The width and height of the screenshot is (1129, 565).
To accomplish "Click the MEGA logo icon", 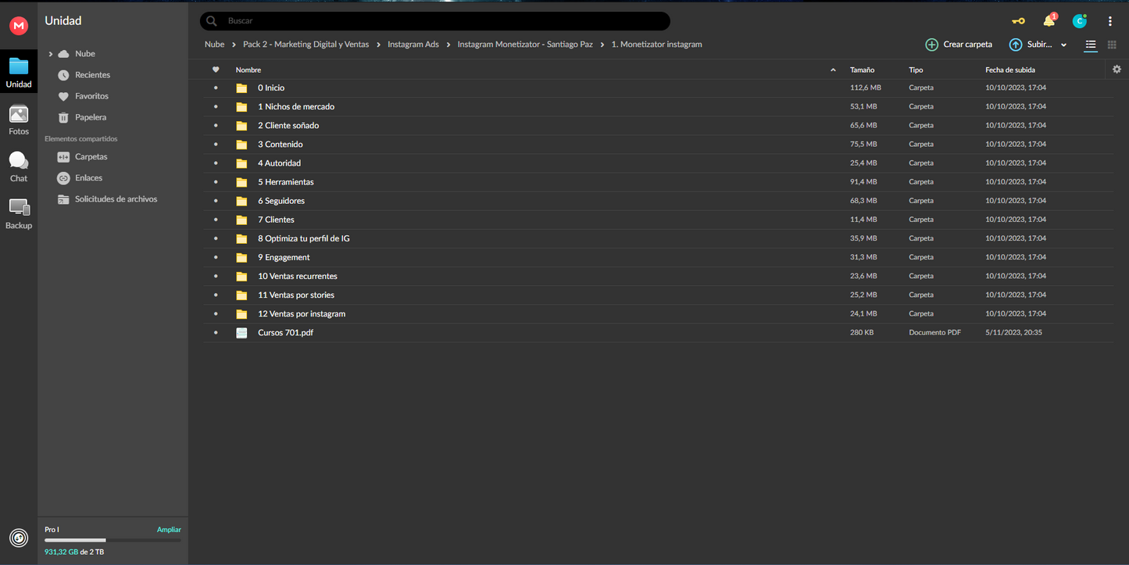I will click(x=19, y=26).
